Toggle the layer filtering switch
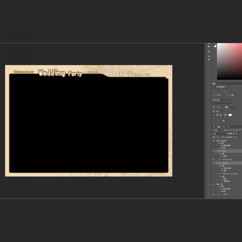 click(240, 130)
